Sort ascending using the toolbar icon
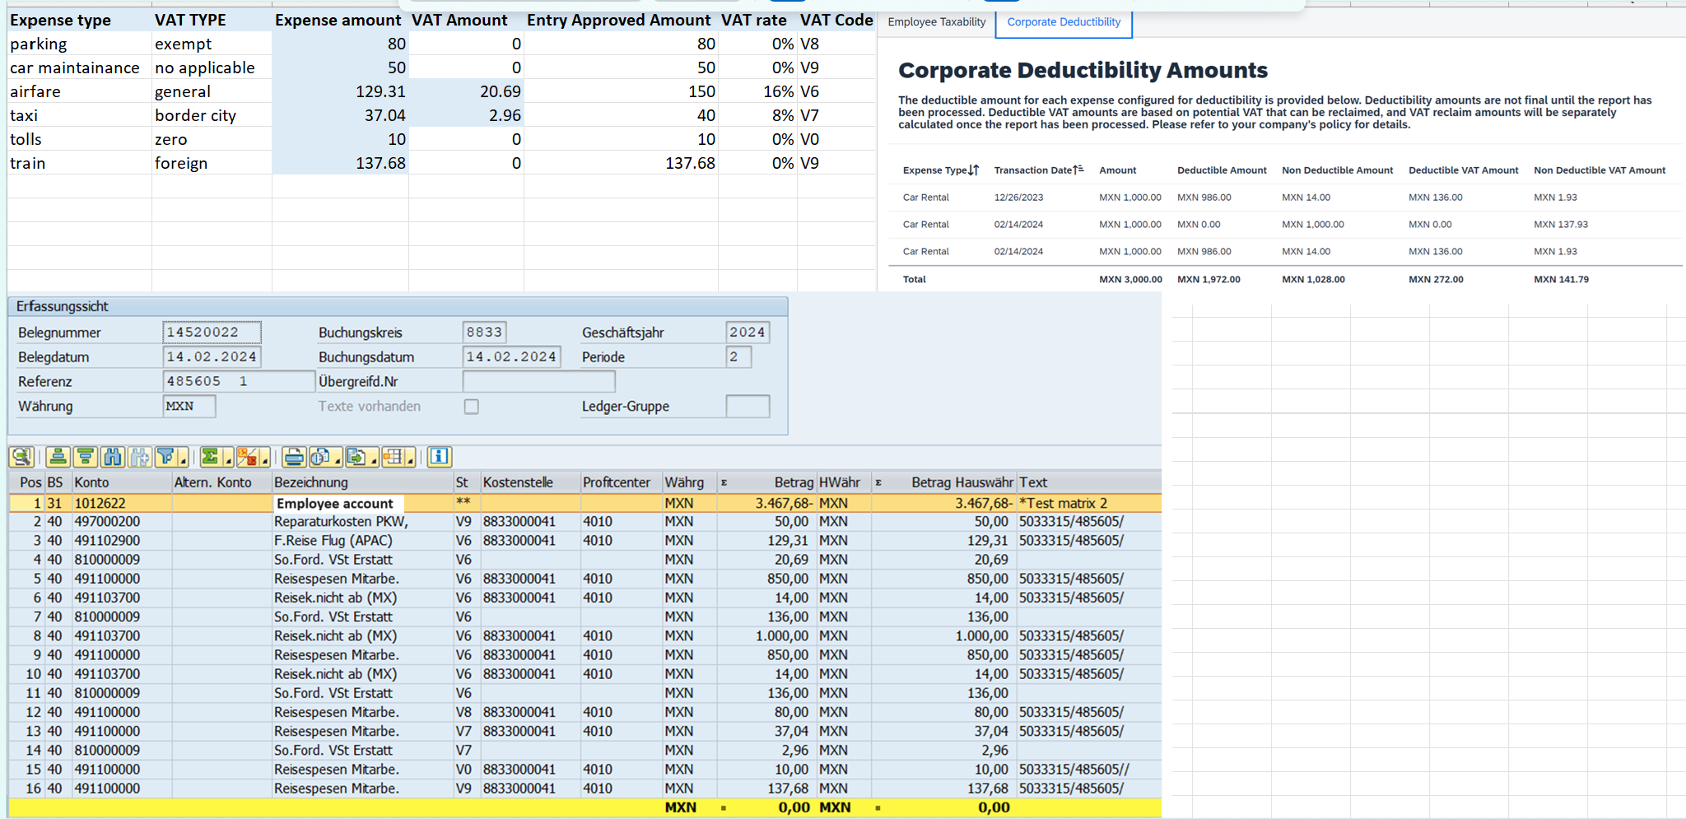Image resolution: width=1686 pixels, height=819 pixels. 58,457
